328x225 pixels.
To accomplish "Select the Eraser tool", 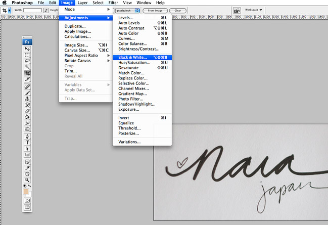I will point(27,111).
